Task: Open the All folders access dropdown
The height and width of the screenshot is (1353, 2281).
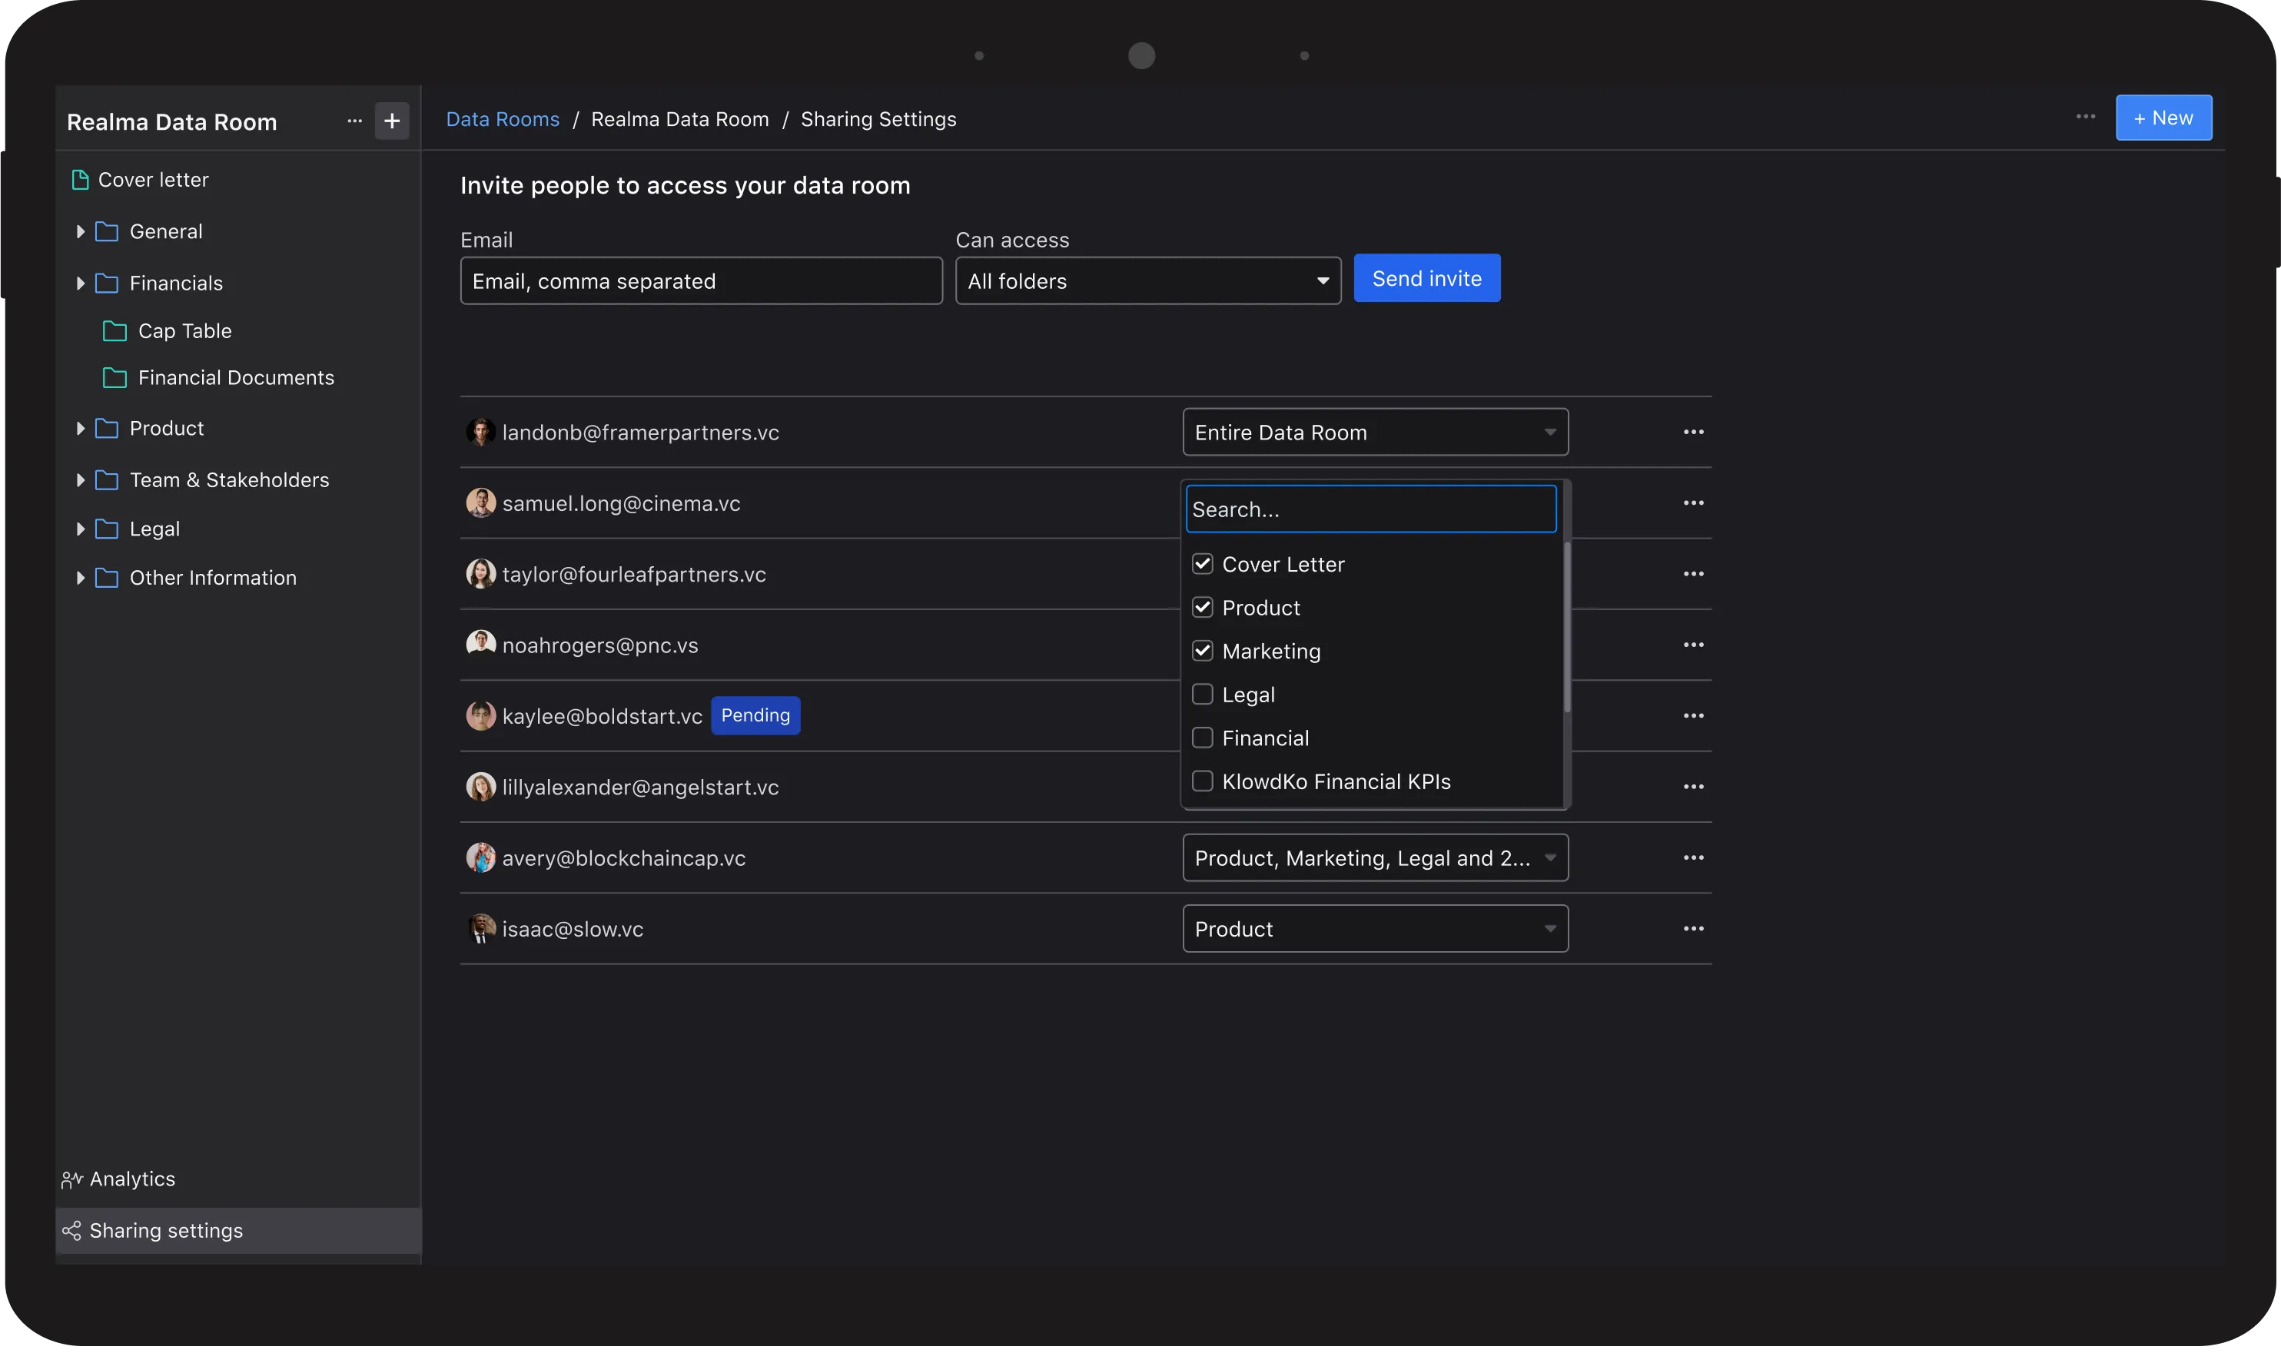Action: [1147, 280]
